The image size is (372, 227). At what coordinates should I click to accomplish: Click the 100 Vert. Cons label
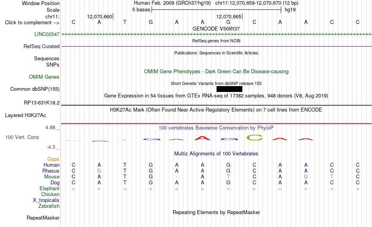coord(22,137)
